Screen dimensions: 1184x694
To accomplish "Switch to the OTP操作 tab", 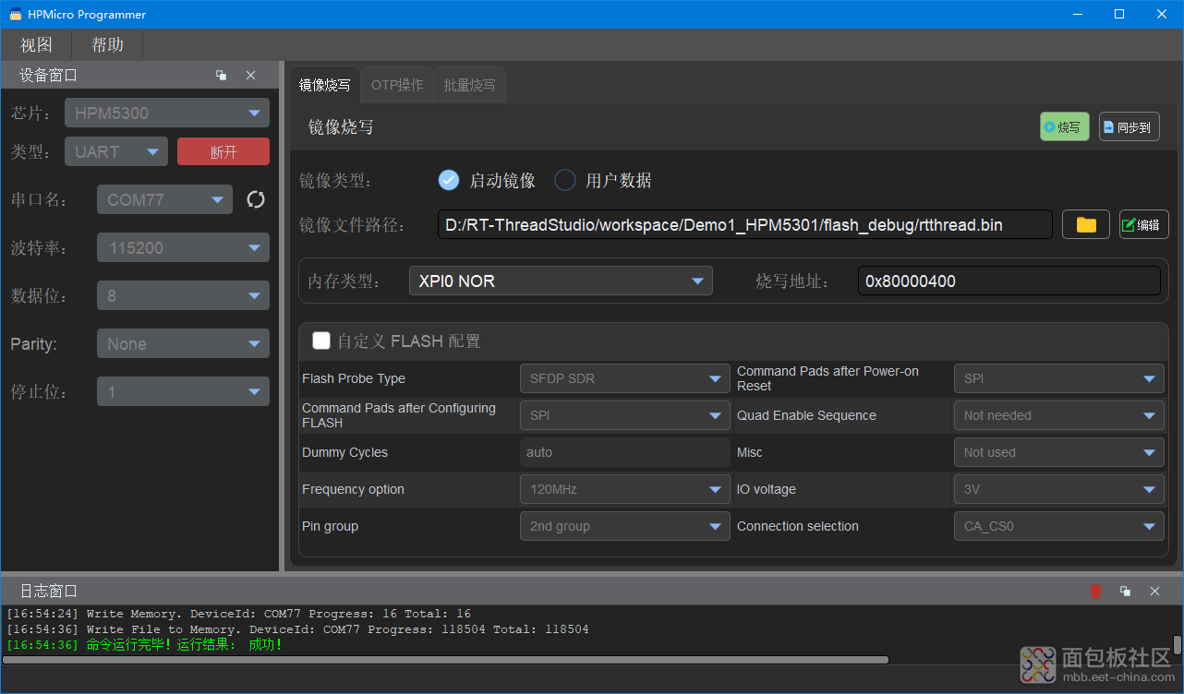I will [397, 85].
